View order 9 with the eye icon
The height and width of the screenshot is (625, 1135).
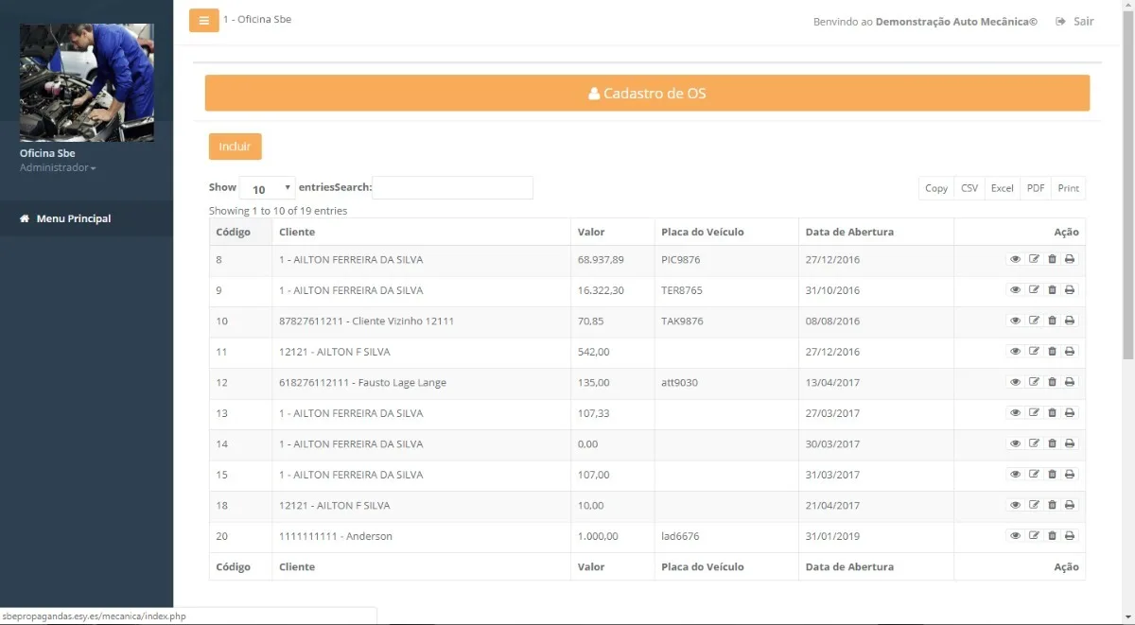pyautogui.click(x=1015, y=290)
